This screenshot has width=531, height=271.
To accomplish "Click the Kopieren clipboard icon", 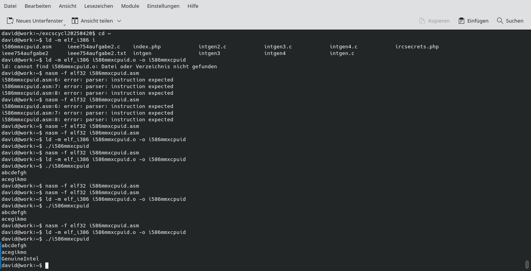I will coord(422,21).
